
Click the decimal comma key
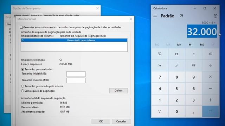tap(193, 111)
